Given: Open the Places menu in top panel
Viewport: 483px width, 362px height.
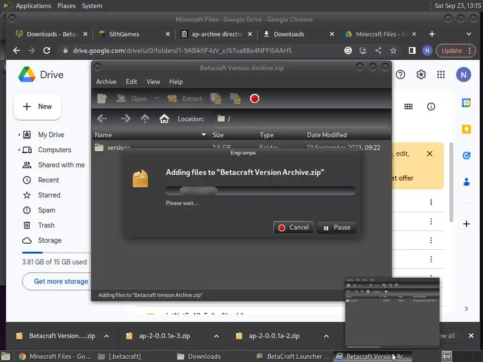Looking at the screenshot, I should [x=66, y=6].
